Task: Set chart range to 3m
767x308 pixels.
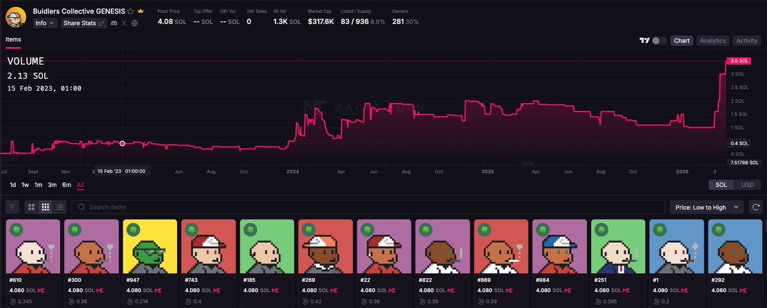Action: pos(52,185)
